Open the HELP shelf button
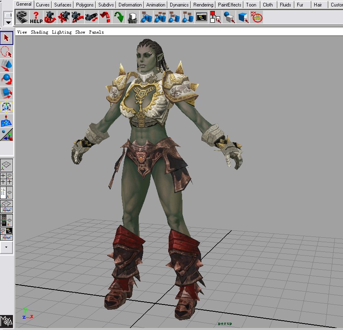343x330 pixels. tap(36, 17)
